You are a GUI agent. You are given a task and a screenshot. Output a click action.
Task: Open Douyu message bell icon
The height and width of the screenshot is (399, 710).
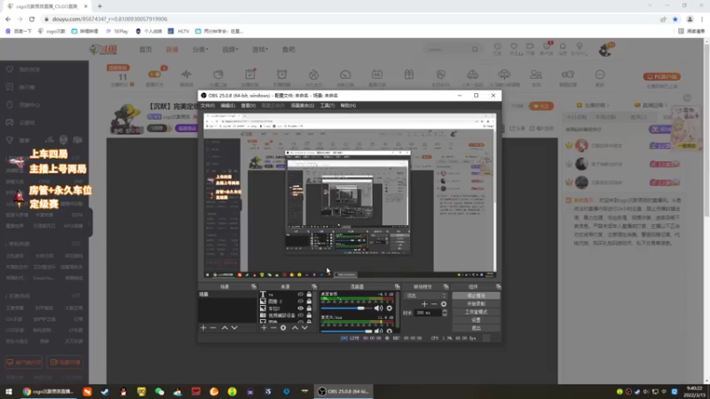pyautogui.click(x=563, y=47)
